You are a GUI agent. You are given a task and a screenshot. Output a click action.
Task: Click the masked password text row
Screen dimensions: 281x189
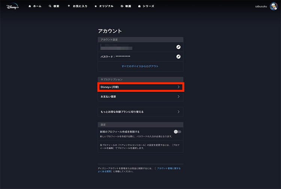115,57
